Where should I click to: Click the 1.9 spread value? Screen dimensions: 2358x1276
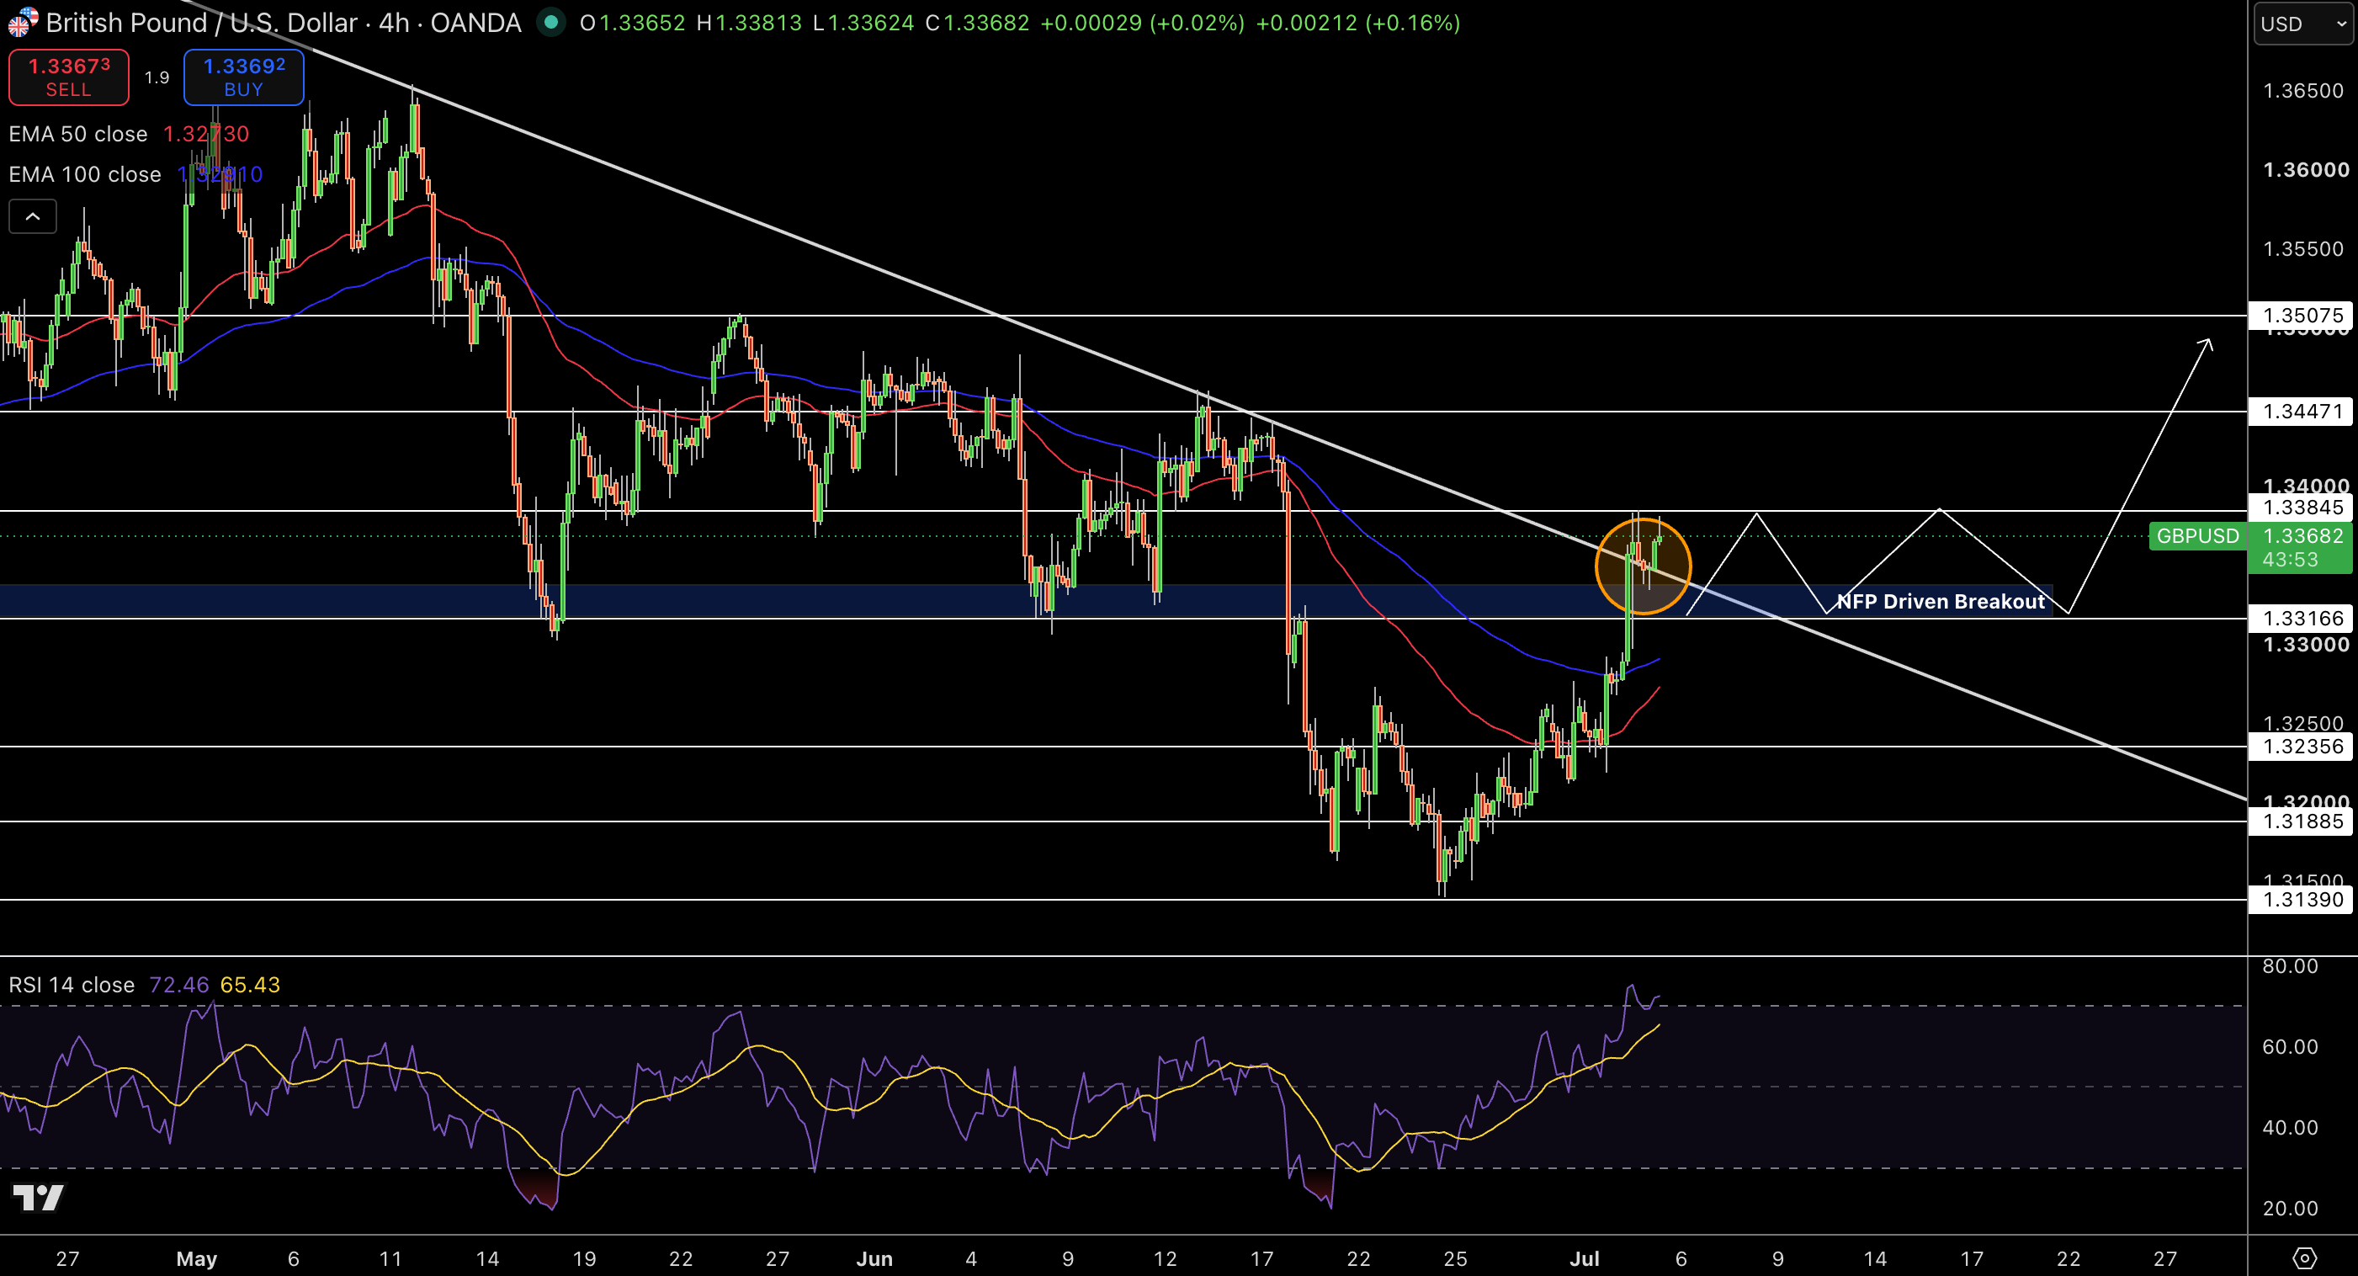click(x=157, y=77)
